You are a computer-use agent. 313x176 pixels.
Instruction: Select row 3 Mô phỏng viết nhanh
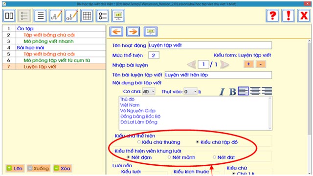point(54,41)
